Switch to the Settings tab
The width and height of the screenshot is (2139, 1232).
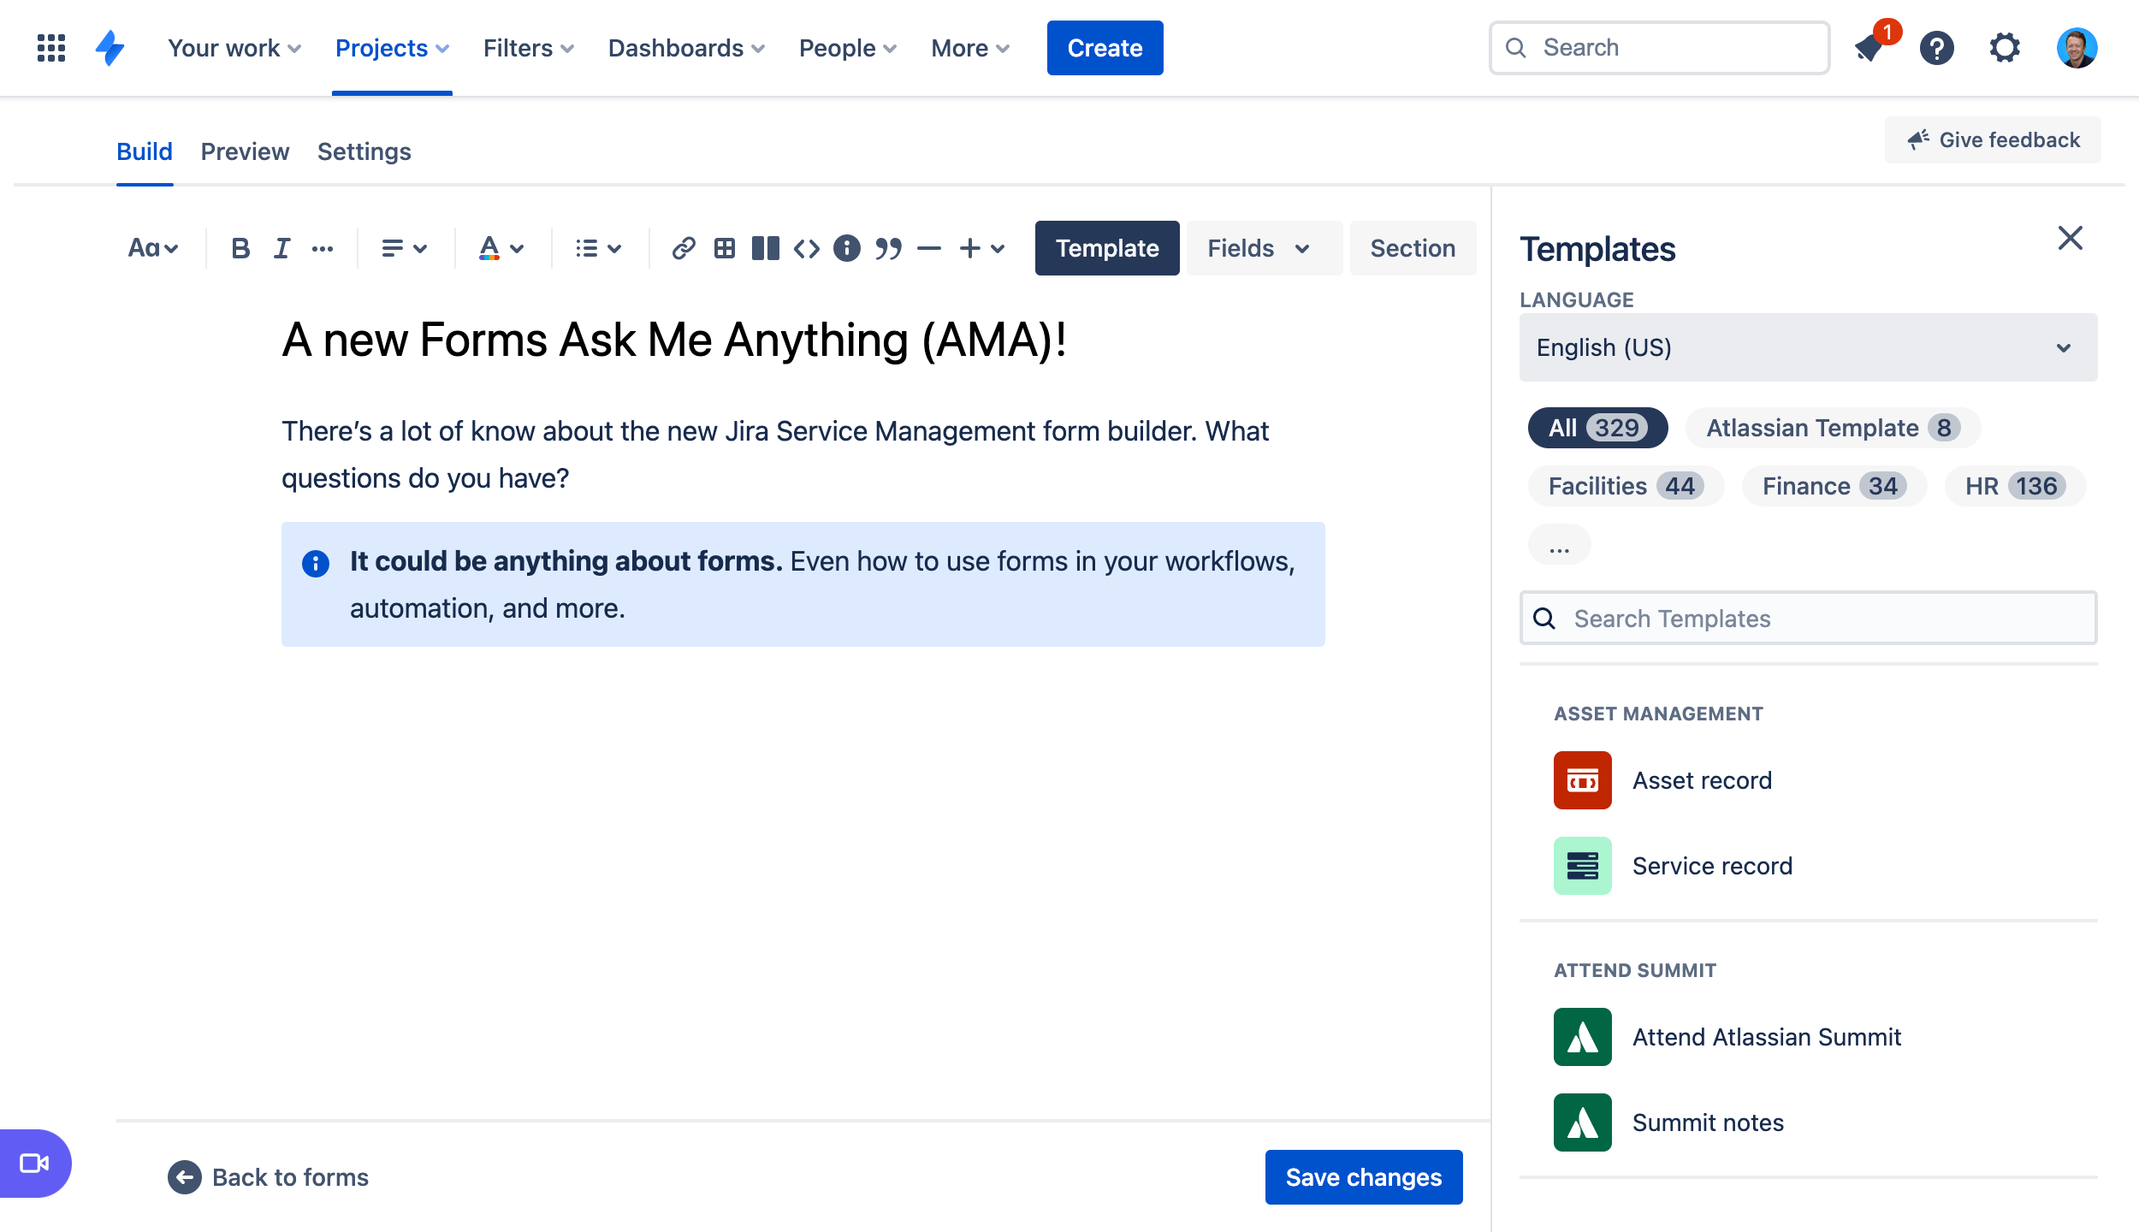tap(364, 151)
